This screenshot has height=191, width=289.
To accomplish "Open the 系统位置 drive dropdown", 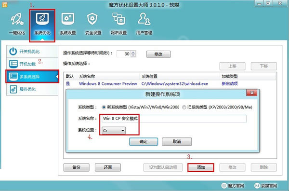I will [x=114, y=131].
